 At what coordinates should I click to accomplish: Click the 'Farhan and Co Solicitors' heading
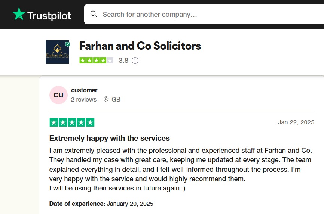click(140, 46)
